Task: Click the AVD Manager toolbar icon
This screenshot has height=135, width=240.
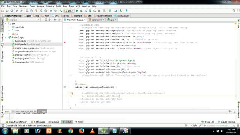Action: 104,11
